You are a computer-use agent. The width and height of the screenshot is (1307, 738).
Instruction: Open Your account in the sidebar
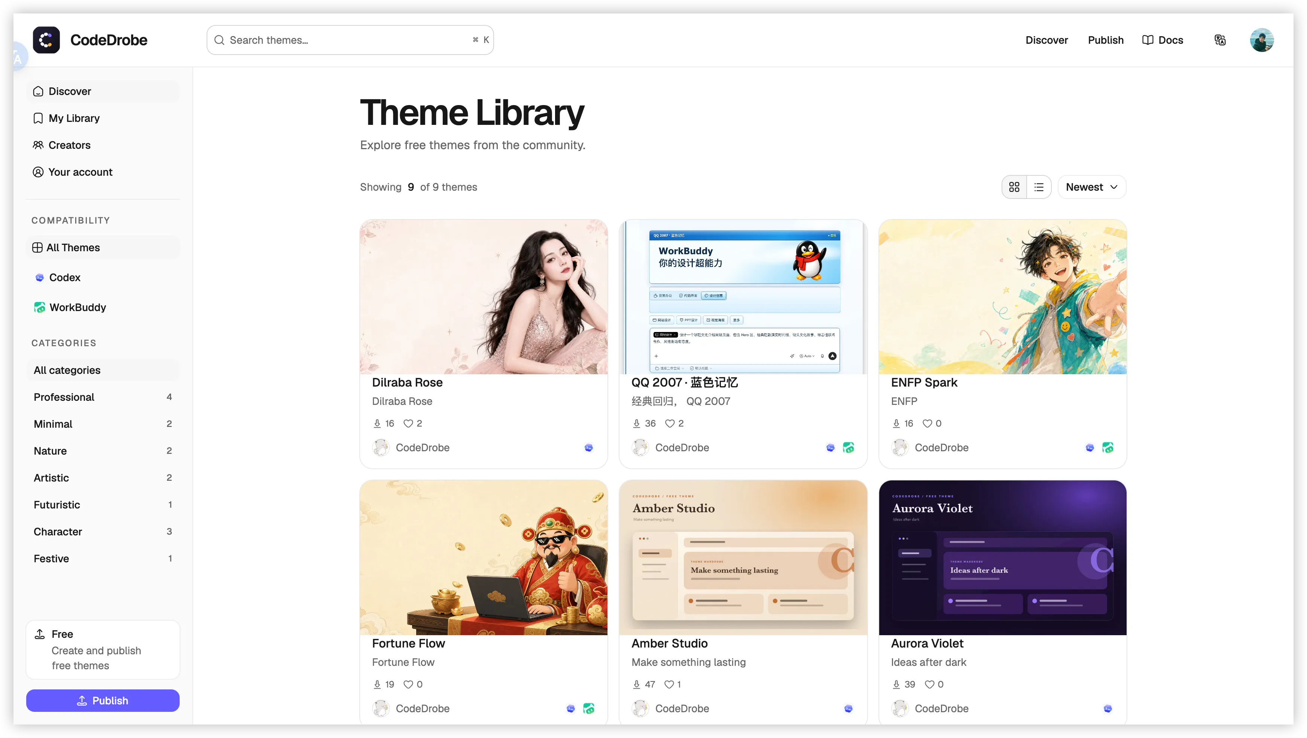point(103,172)
